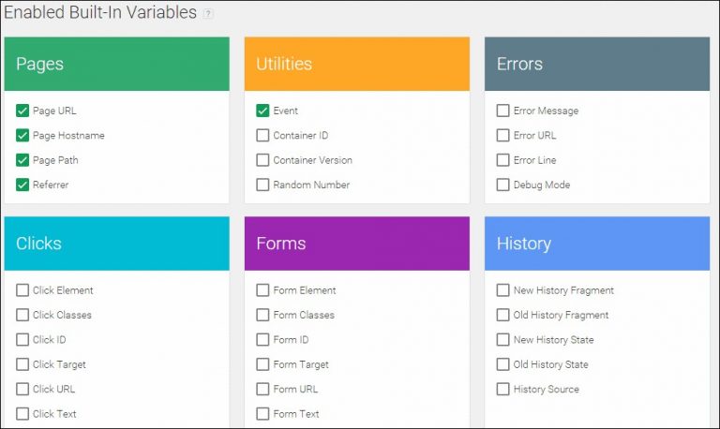Click the purple Forms section header
Image resolution: width=720 pixels, height=429 pixels.
pyautogui.click(x=356, y=244)
